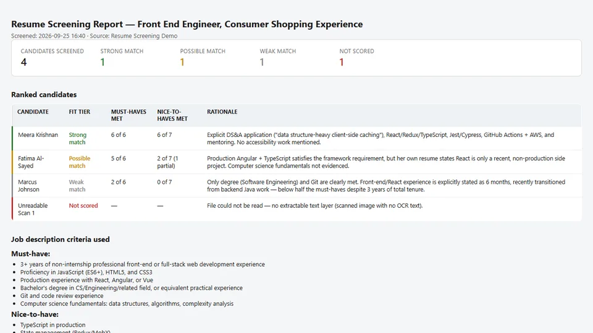Image resolution: width=593 pixels, height=333 pixels.
Task: Click the 'POSSIBLE MATCH' summary label
Action: 203,51
